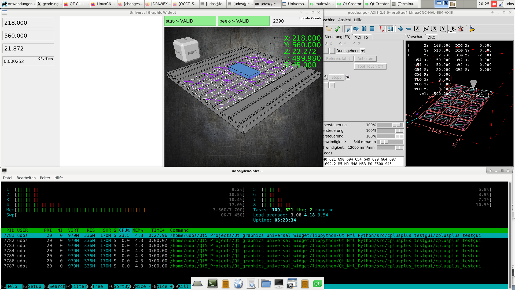Click show desktop icon in dock

pyautogui.click(x=197, y=284)
